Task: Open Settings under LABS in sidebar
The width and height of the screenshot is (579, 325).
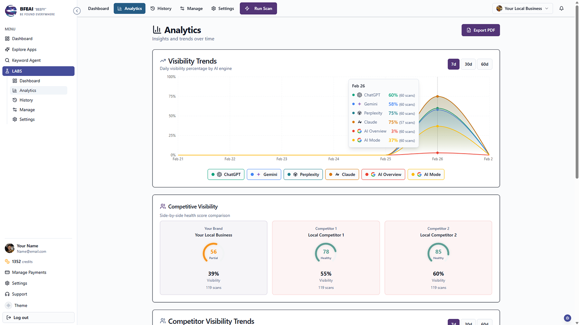Action: click(39, 119)
